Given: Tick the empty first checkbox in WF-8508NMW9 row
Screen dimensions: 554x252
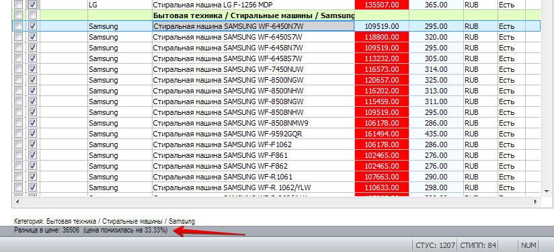Looking at the screenshot, I should point(18,123).
